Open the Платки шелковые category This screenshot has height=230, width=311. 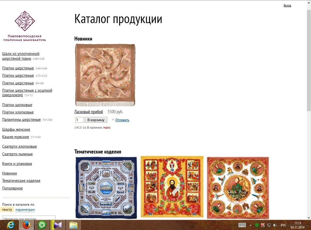coord(17,105)
